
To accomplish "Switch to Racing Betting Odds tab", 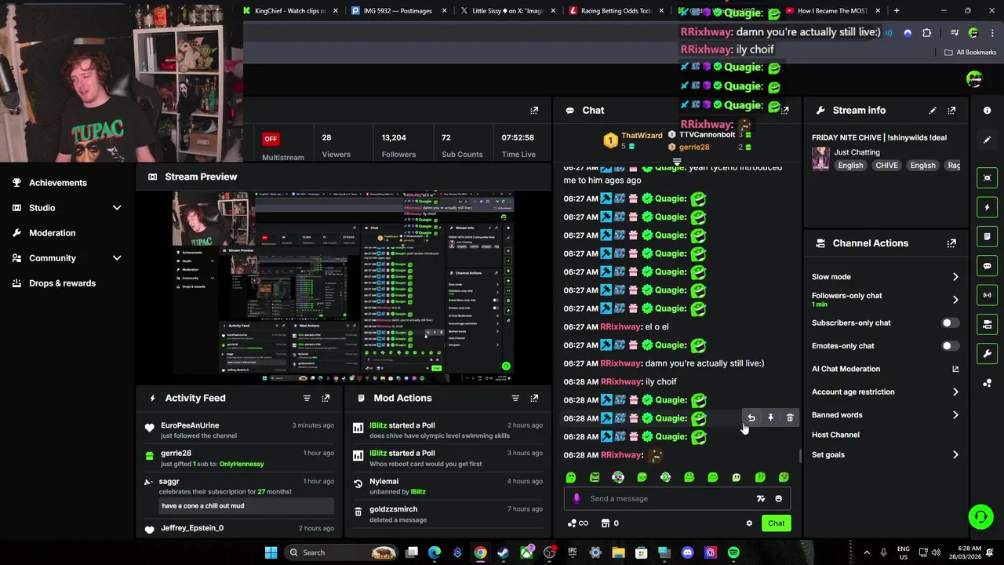I will pos(616,11).
